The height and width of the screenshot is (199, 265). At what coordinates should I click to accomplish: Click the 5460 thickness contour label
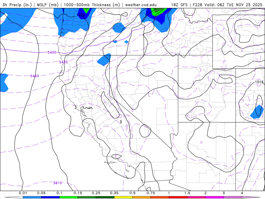coord(34,76)
